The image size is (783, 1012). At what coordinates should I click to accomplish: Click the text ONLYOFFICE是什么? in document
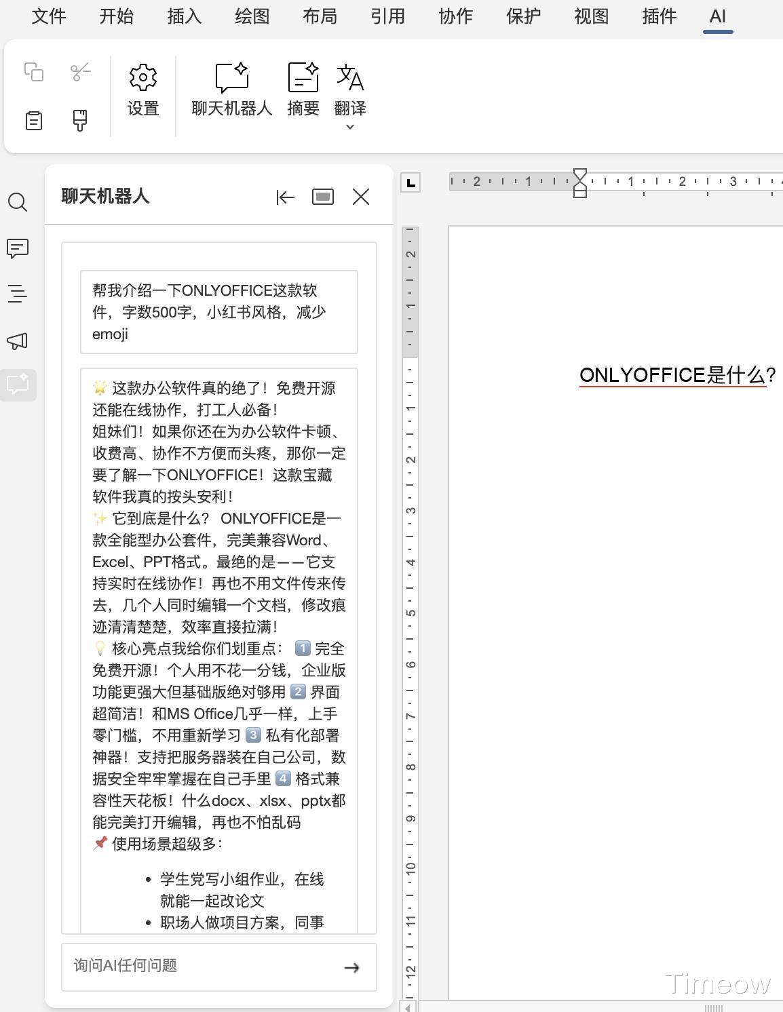click(677, 375)
